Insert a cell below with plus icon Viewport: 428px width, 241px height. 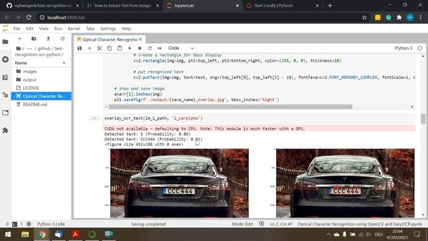point(90,48)
